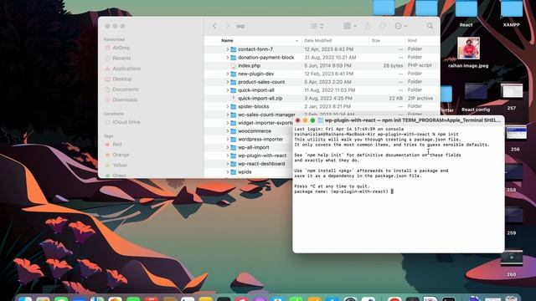Expand the quick-import-all folder
Viewport: 536px width, 301px height.
tap(227, 90)
